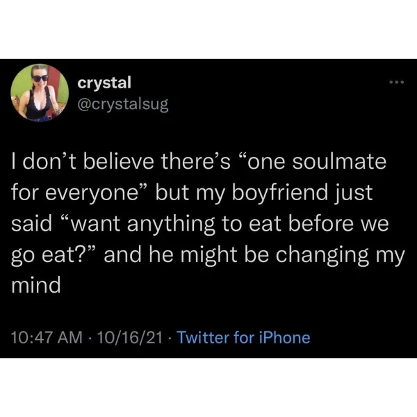Viewport: 417px width, 417px height.
Task: Open the Twitter for iPhone source link
Action: click(x=243, y=338)
